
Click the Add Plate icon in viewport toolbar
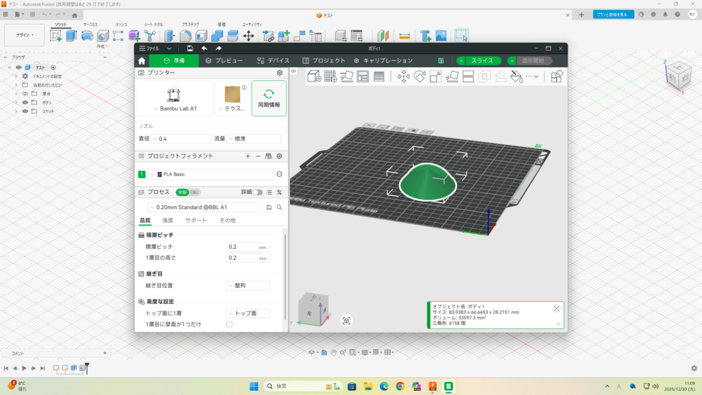click(x=330, y=77)
